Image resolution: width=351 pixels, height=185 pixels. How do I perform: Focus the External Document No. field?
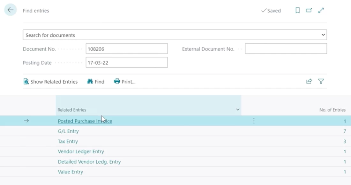(286, 49)
